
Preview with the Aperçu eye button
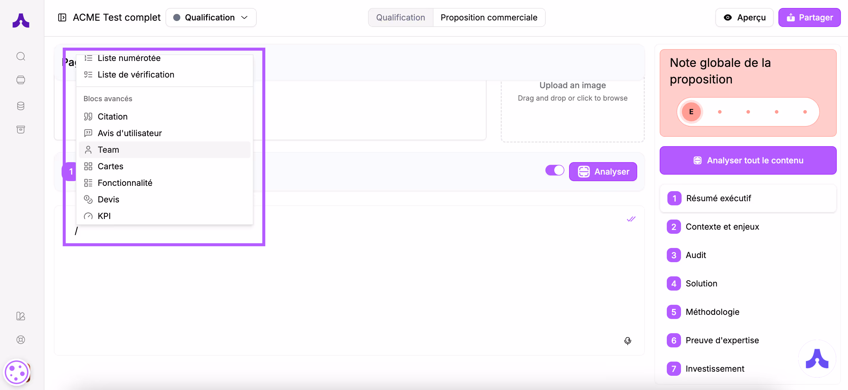coord(744,17)
